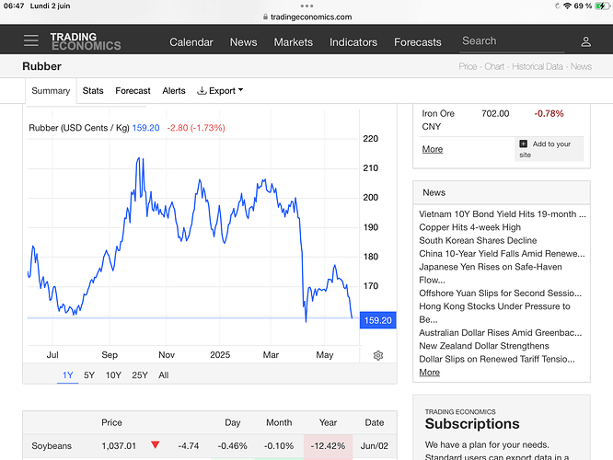Expand More under Iron Ore commodities
This screenshot has height=460, width=613.
point(432,149)
